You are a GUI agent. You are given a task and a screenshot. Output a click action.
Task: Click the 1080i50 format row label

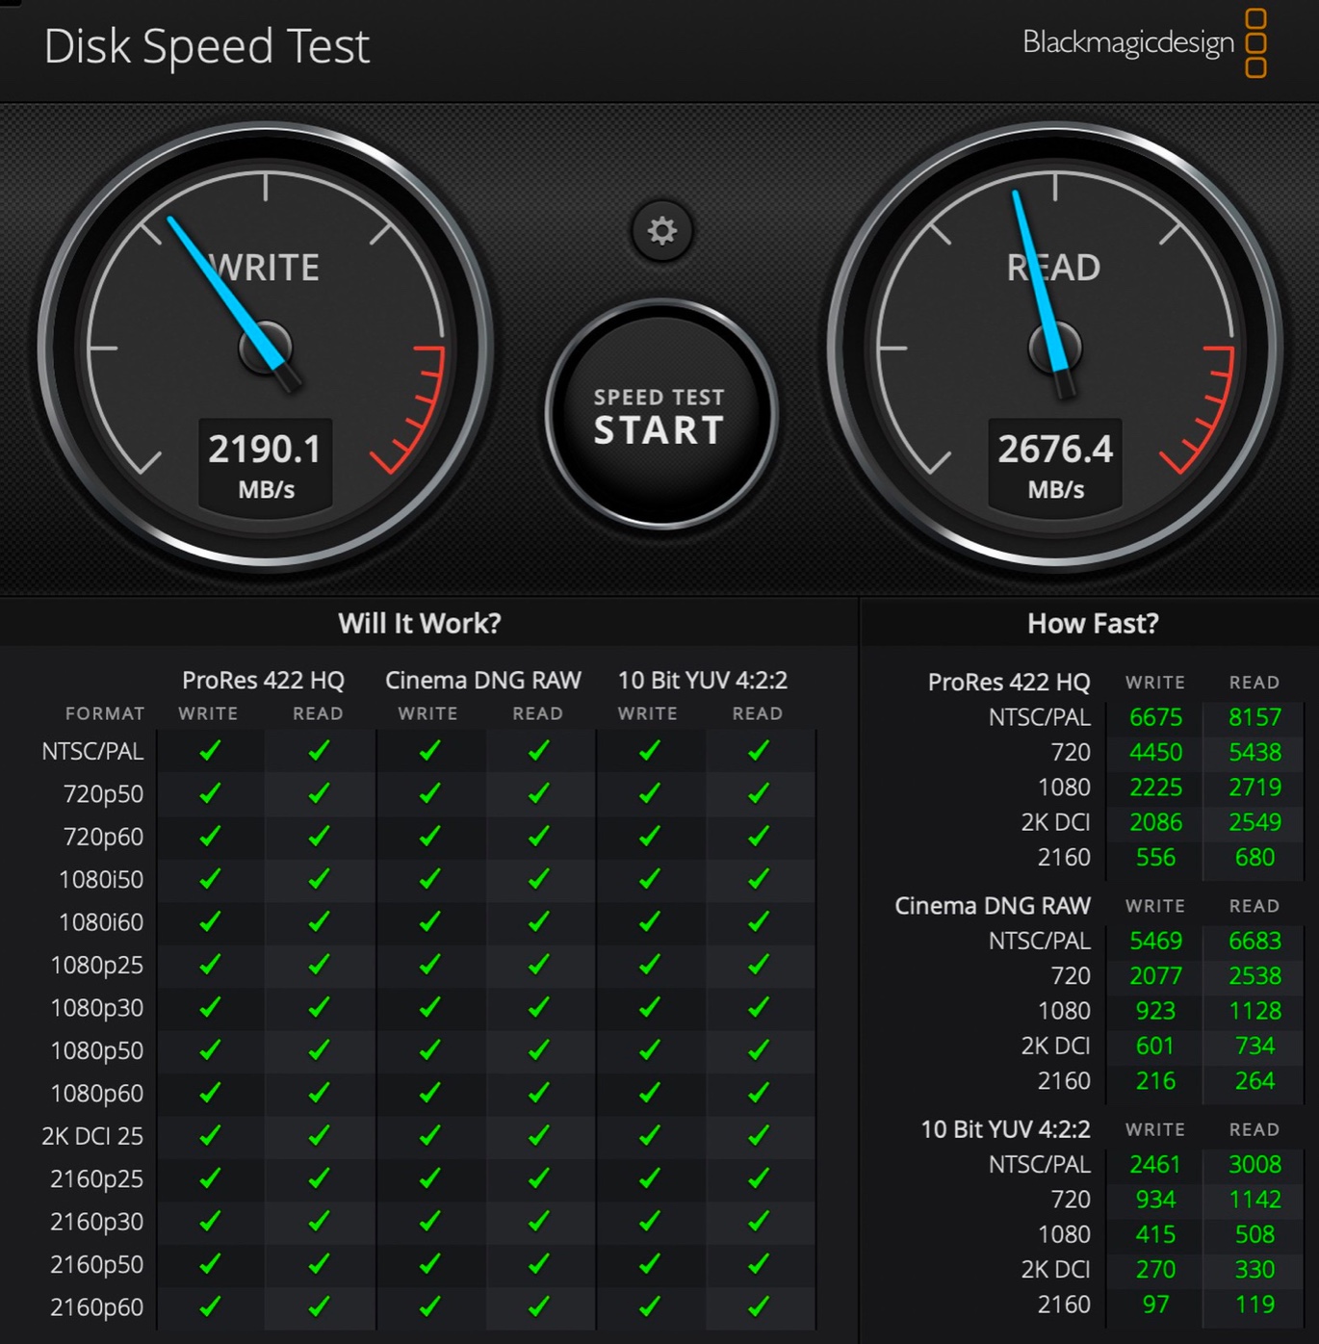[x=101, y=879]
